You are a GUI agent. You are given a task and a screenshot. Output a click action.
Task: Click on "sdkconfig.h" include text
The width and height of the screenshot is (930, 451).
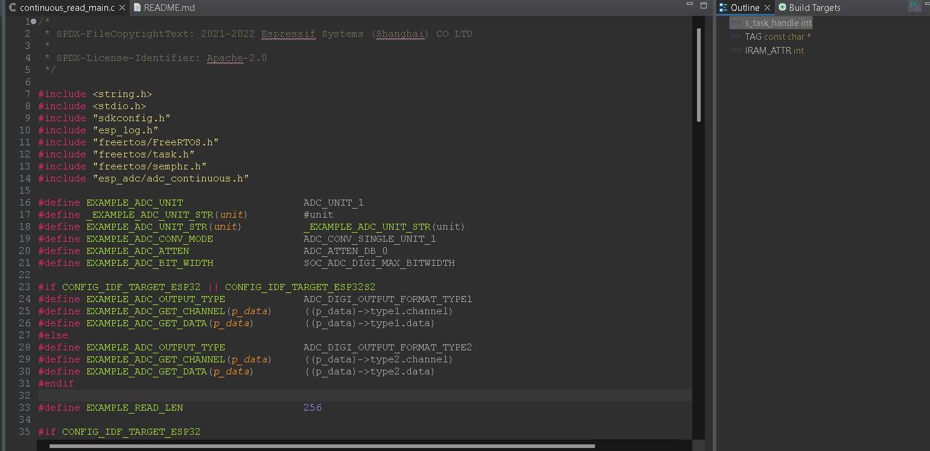131,118
